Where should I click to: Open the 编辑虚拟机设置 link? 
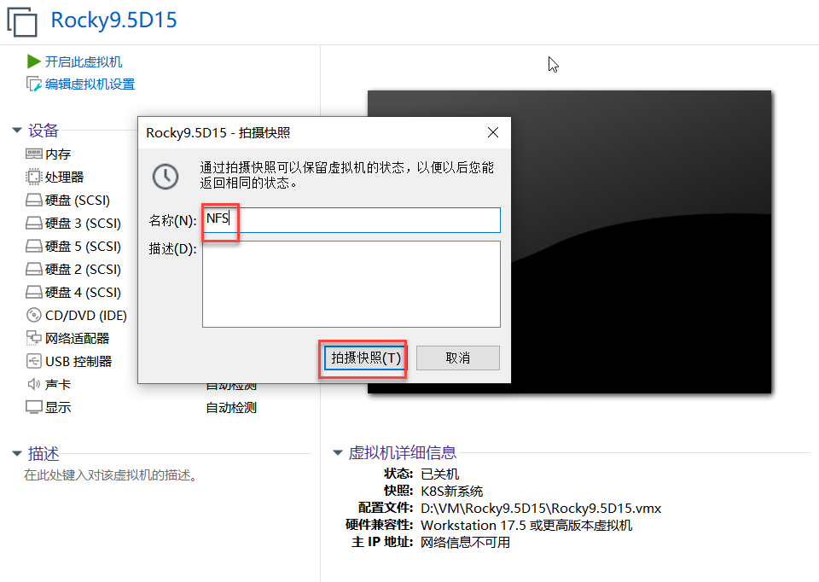(90, 84)
